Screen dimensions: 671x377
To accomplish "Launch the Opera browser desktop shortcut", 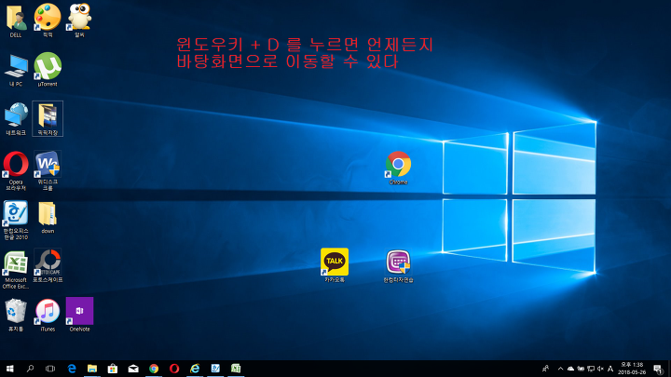I will coord(16,171).
